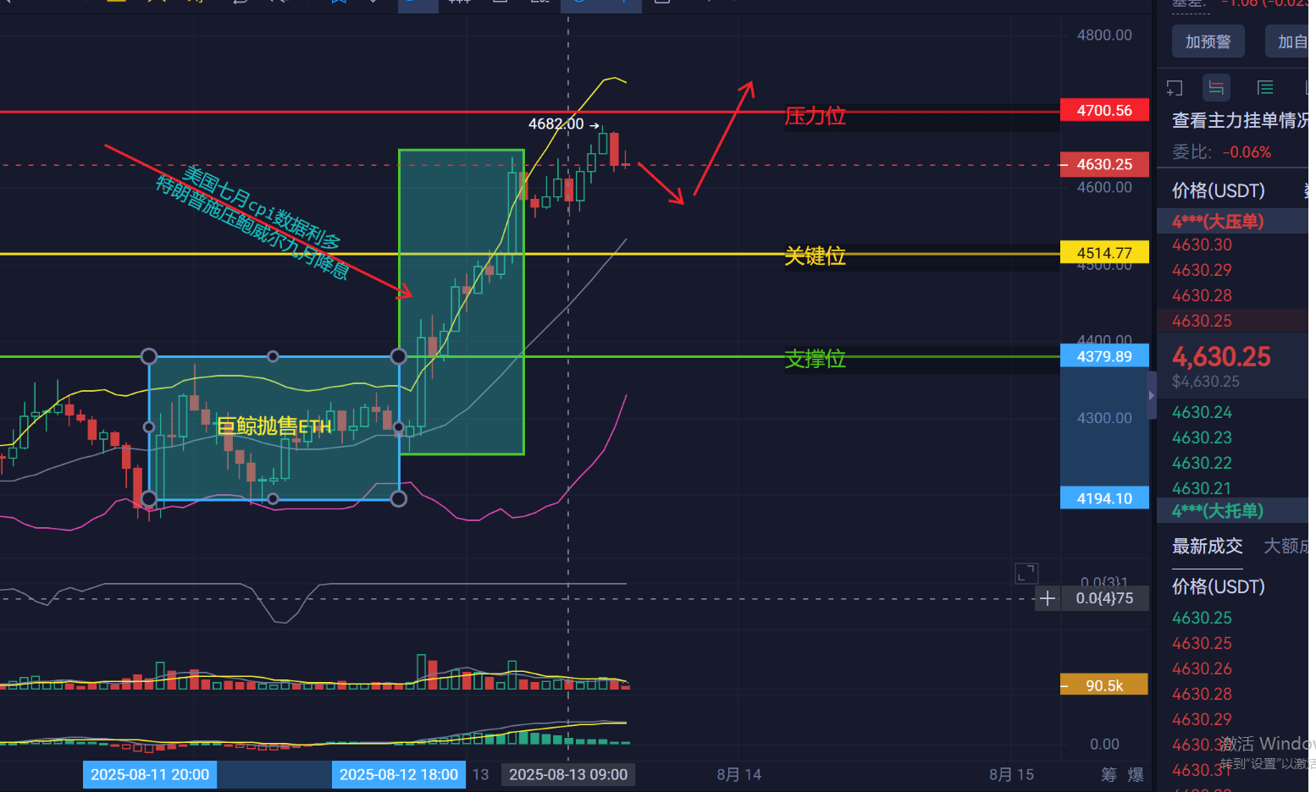This screenshot has height=792, width=1316.
Task: Click the plus button on the crosshair price label
Action: (x=1048, y=598)
